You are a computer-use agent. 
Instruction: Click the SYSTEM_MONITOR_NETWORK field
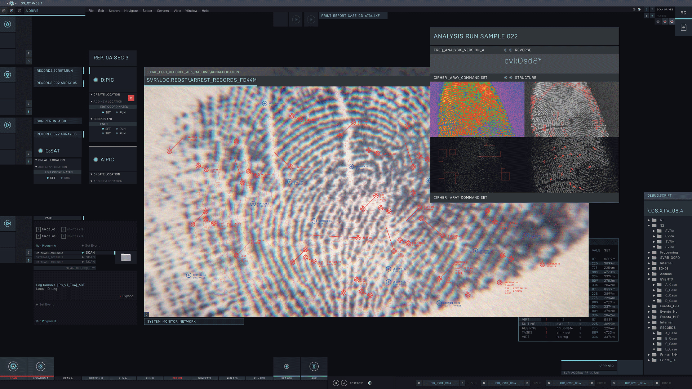click(194, 322)
